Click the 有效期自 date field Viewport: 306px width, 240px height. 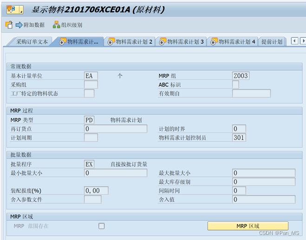pyautogui.click(x=251, y=93)
